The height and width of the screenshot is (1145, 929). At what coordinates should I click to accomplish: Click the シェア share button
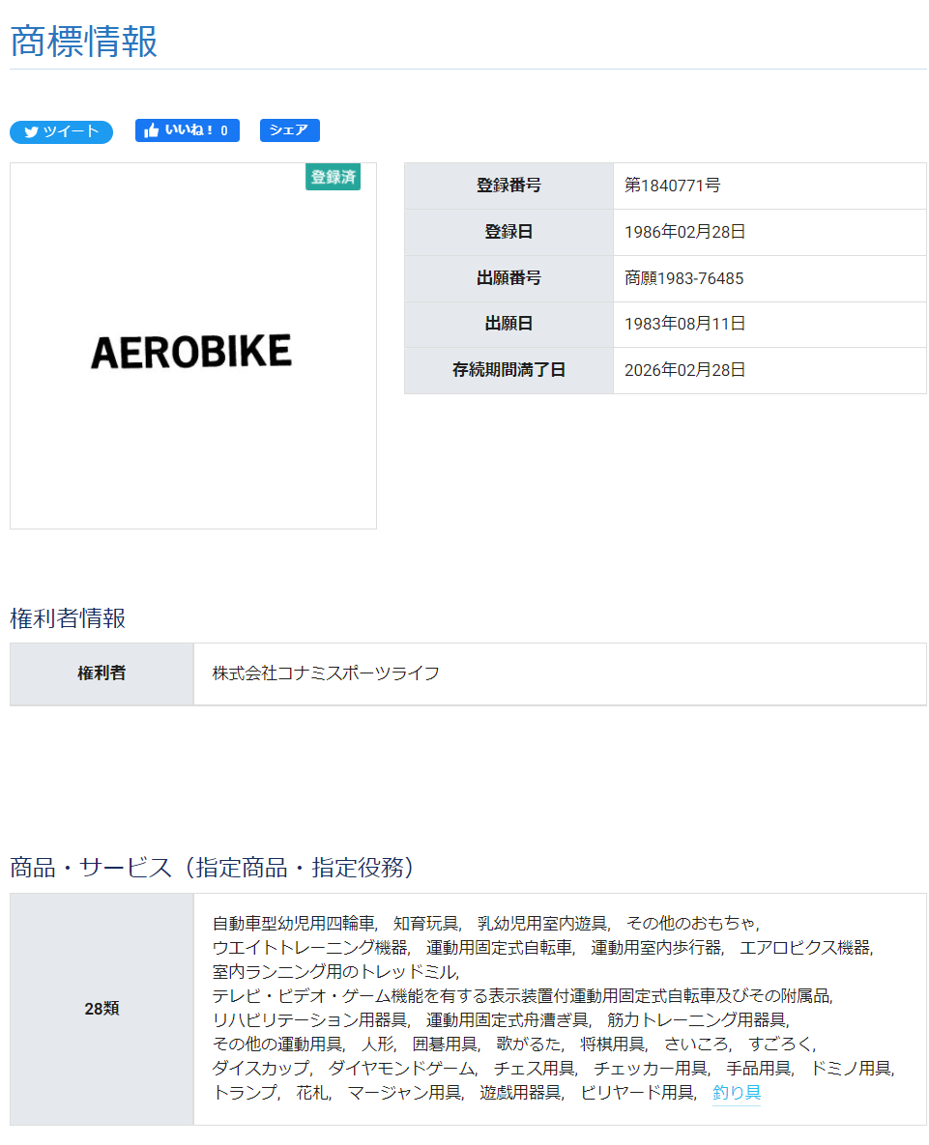289,130
